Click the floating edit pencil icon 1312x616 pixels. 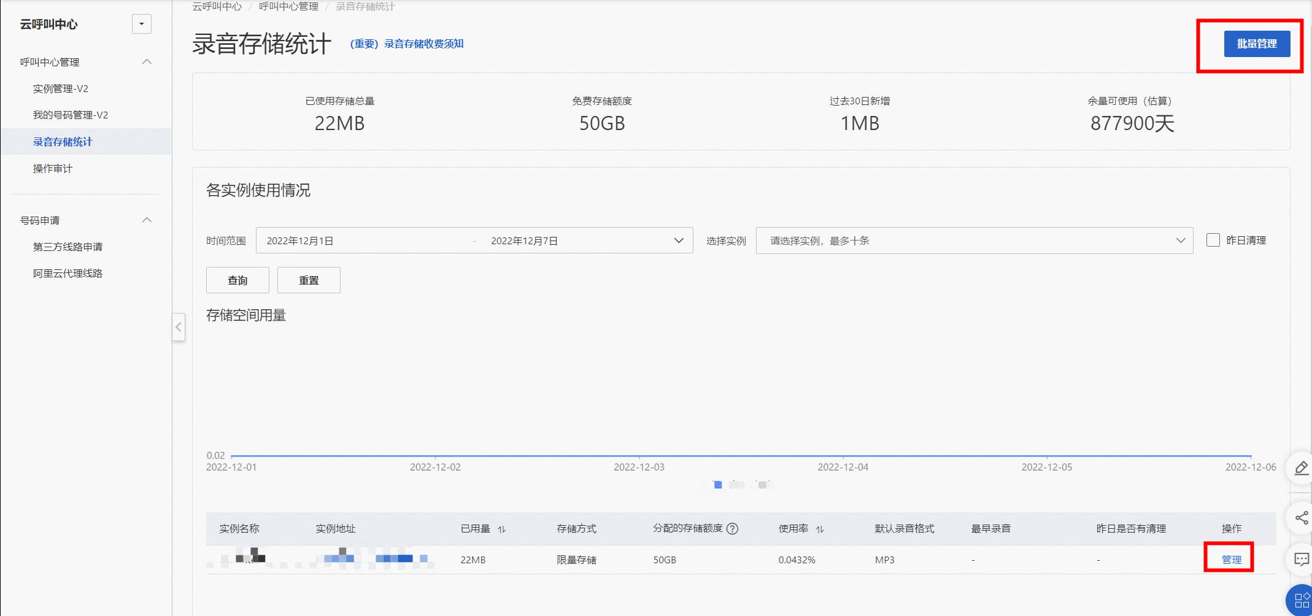[1301, 469]
